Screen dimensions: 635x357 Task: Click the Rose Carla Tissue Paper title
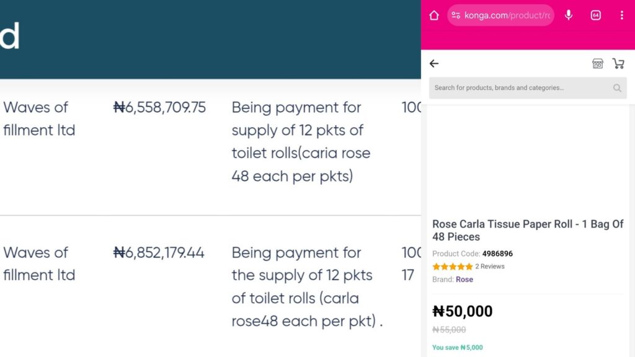tap(528, 230)
